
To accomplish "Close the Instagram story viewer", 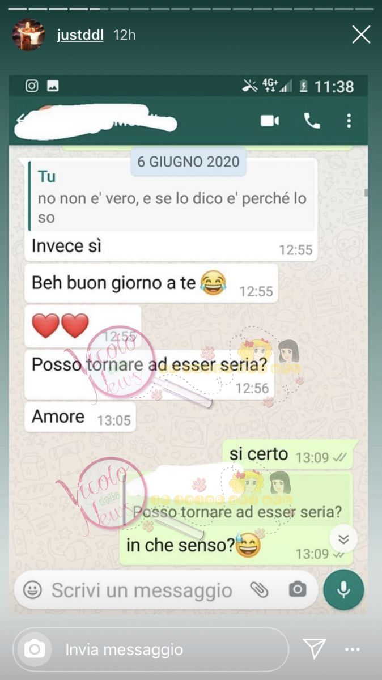I will coord(361,35).
